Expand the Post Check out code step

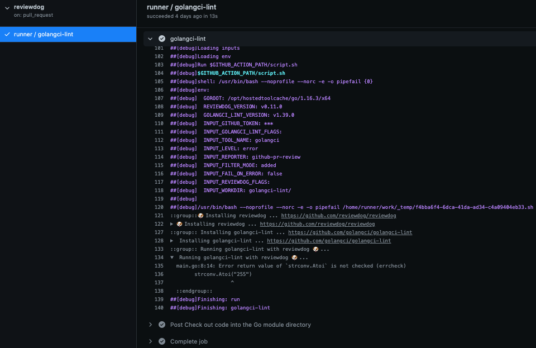[x=150, y=325]
